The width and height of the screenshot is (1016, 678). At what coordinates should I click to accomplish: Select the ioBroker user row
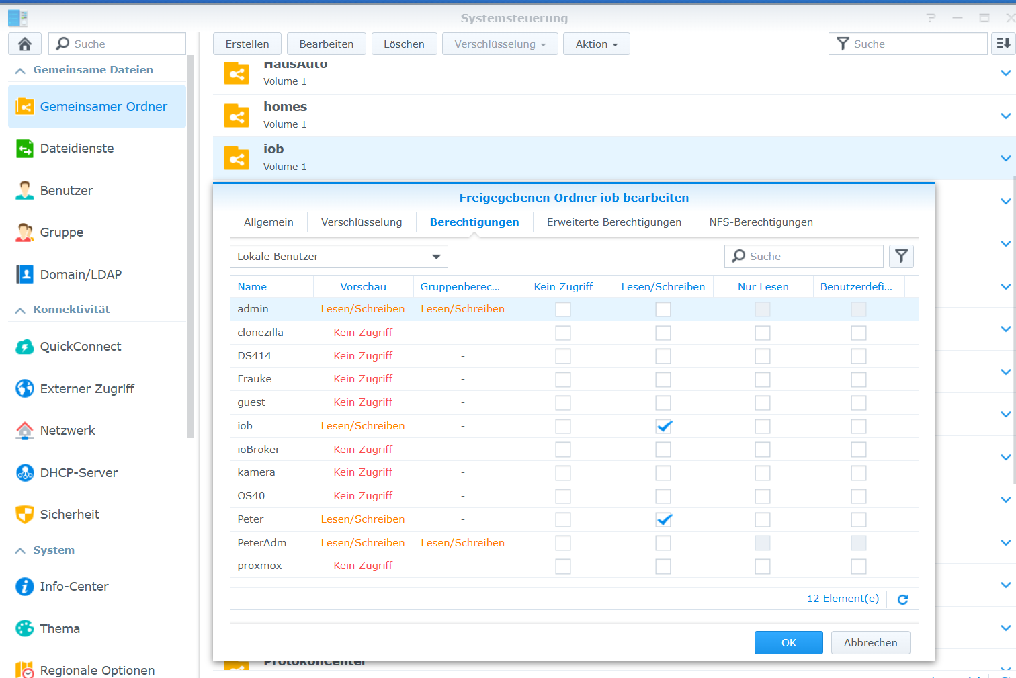click(574, 450)
